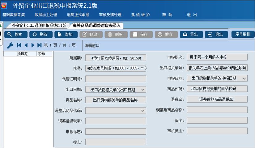Click the 备注 input field
255x148 pixels.
click(x=217, y=121)
